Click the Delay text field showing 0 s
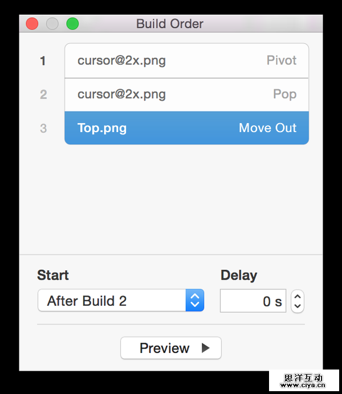The height and width of the screenshot is (394, 342). (x=253, y=301)
